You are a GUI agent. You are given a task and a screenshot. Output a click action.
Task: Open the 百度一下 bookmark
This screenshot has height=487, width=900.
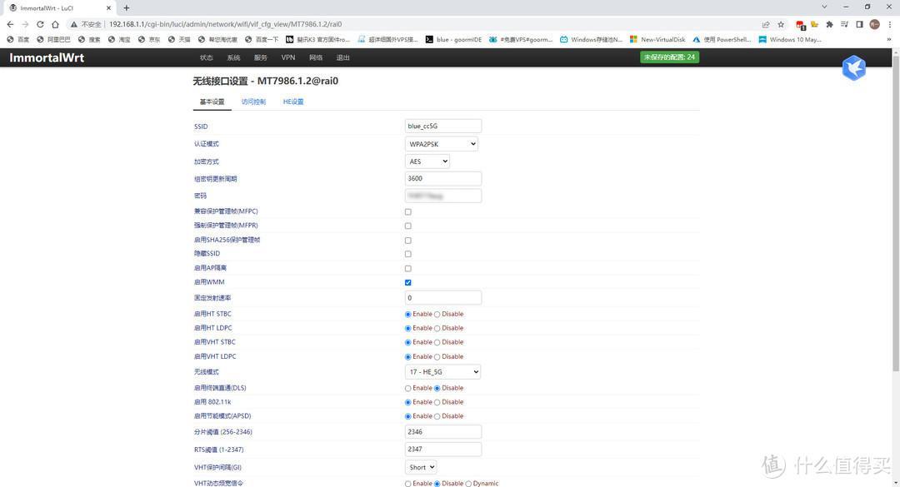[x=262, y=40]
